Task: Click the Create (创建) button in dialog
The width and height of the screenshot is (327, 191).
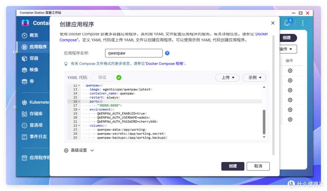Action: click(233, 166)
